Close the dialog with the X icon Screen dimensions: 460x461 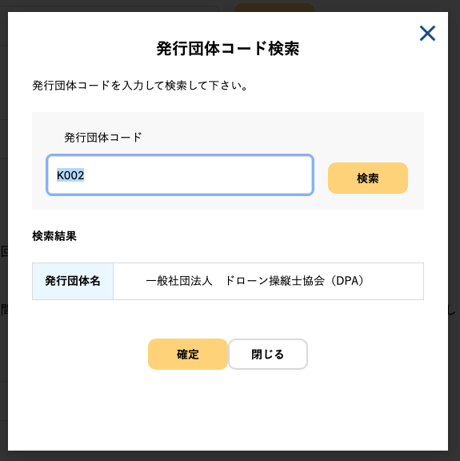pos(427,34)
